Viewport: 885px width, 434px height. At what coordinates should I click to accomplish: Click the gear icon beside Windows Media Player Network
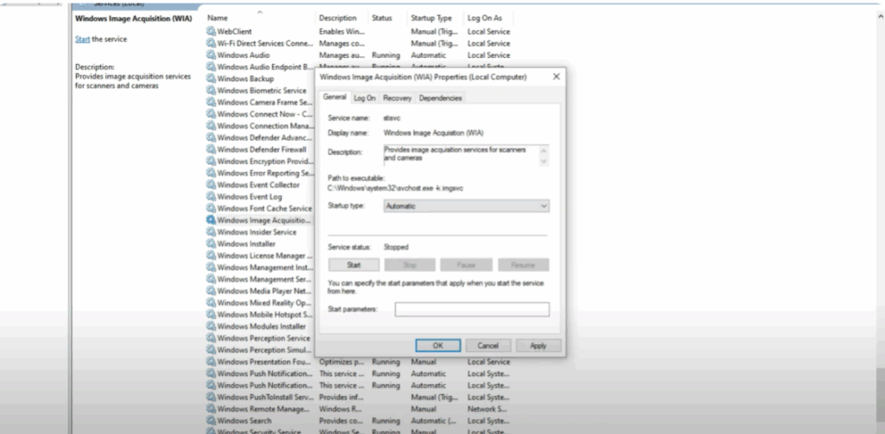[x=211, y=291]
